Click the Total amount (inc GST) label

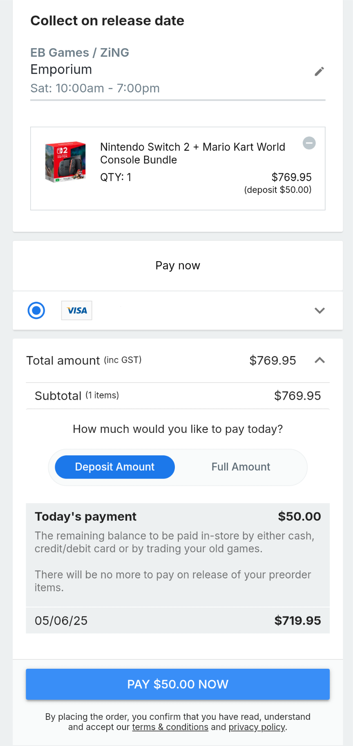click(x=84, y=361)
